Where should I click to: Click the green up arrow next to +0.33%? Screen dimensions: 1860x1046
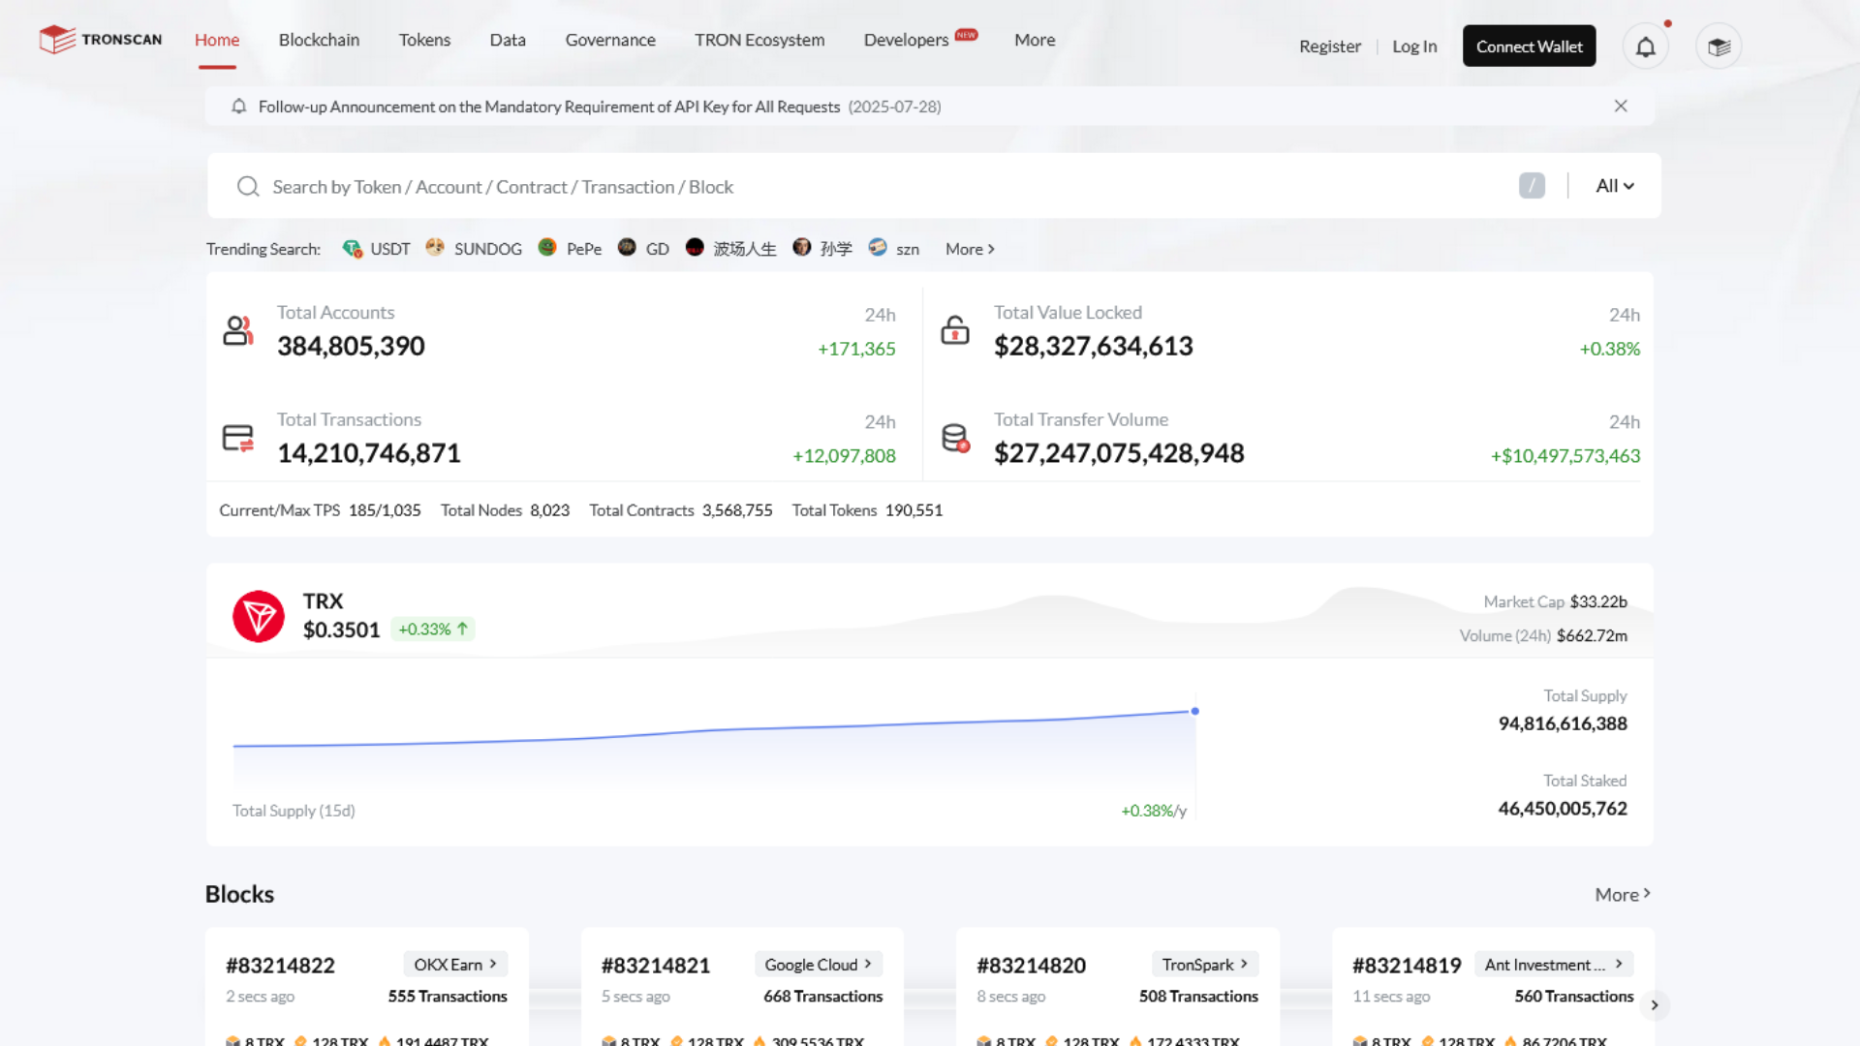click(x=463, y=629)
